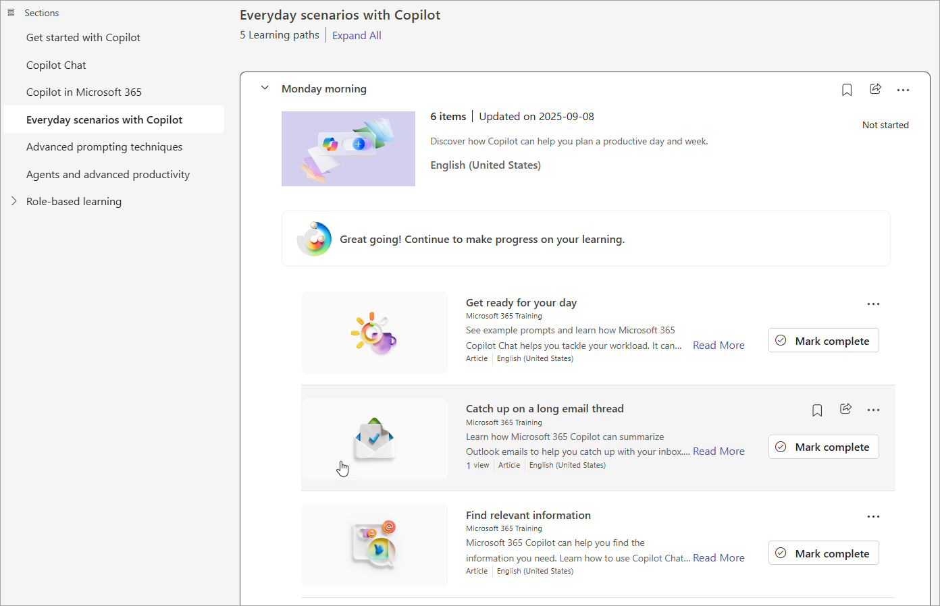Mark Catch up on a long email thread complete
The image size is (940, 606).
click(823, 447)
